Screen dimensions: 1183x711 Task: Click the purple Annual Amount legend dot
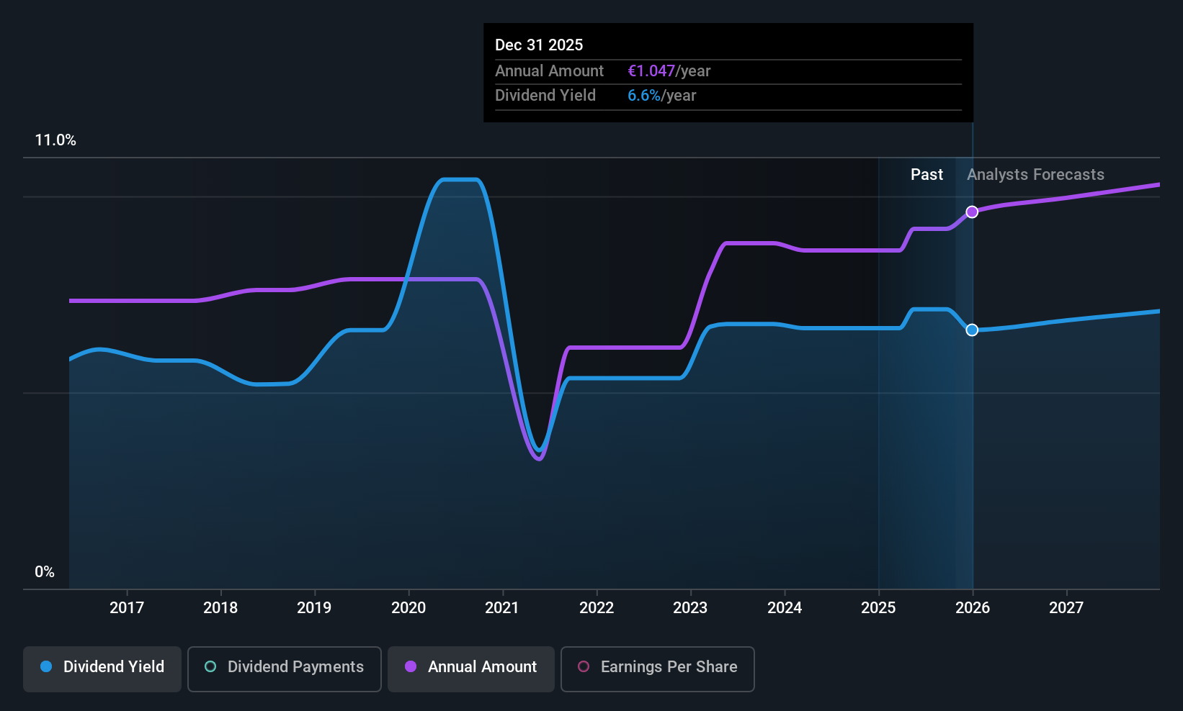pyautogui.click(x=411, y=667)
